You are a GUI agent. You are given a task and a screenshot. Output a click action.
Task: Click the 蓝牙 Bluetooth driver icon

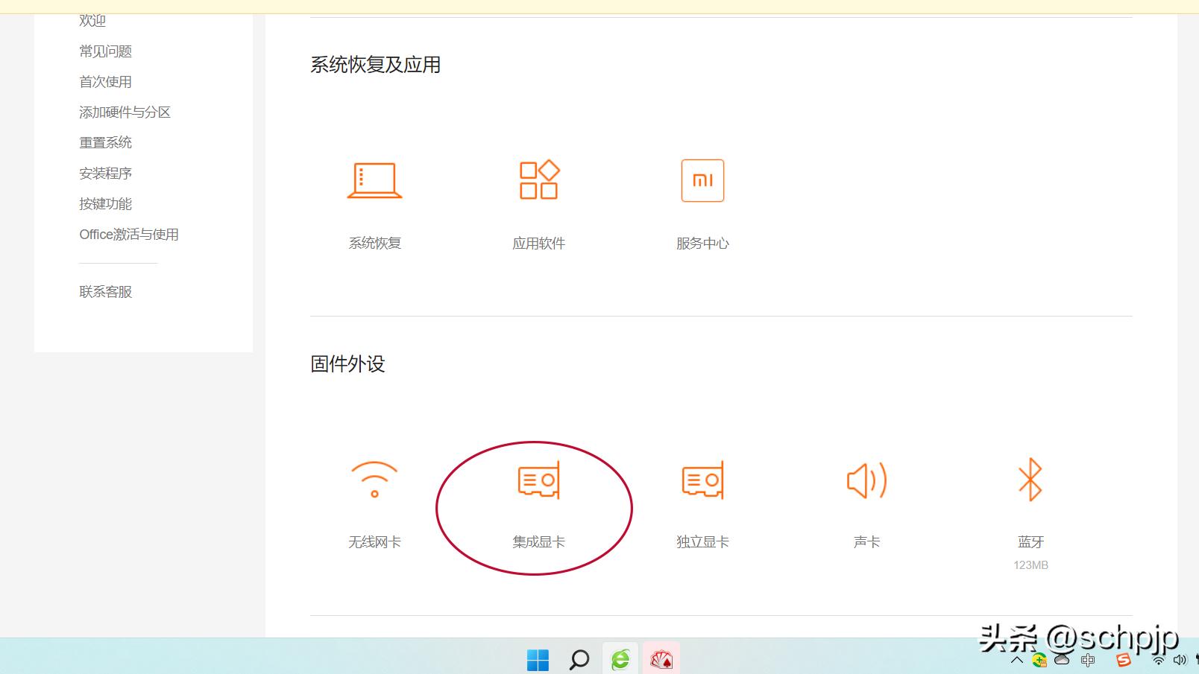click(1031, 480)
